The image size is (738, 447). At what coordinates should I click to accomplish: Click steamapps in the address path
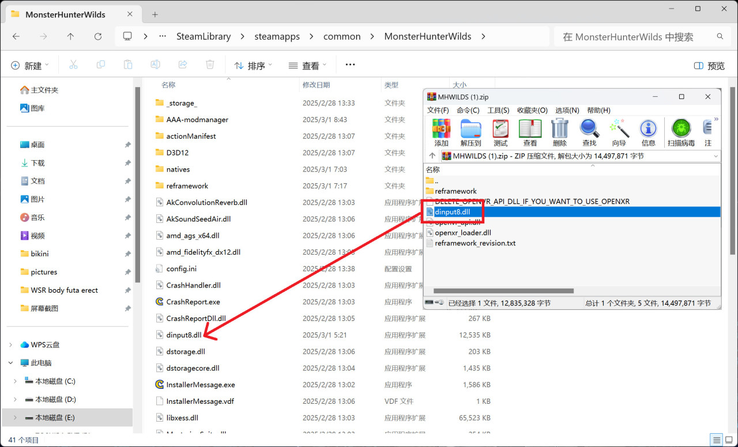[x=277, y=36]
